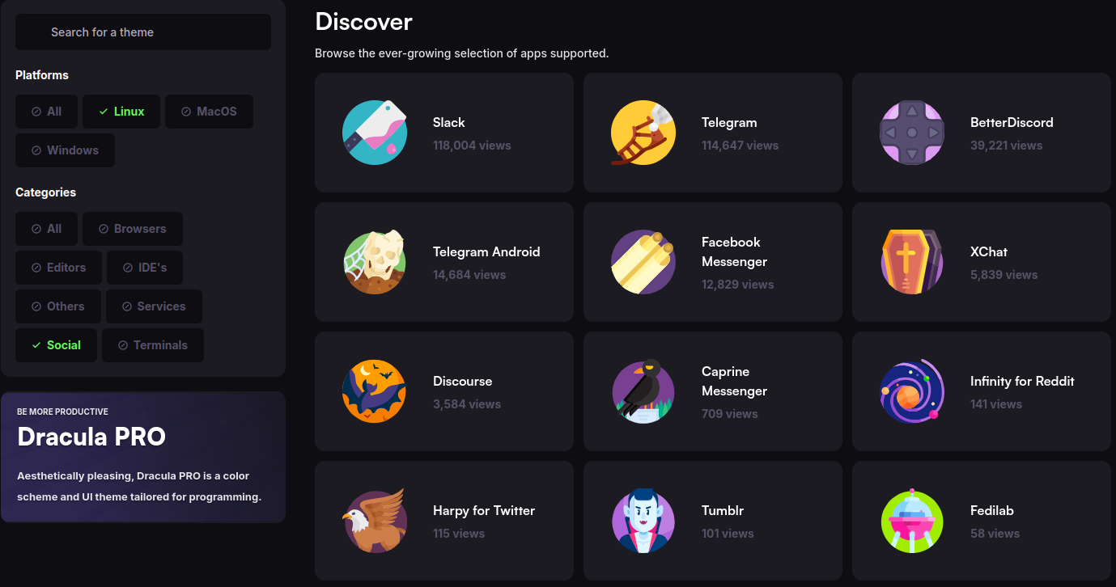Focus the Search for a theme field

coord(143,32)
